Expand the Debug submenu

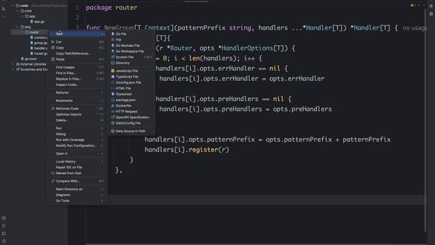pyautogui.click(x=77, y=134)
